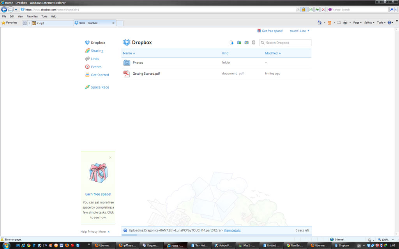Open the Favorites menu
The height and width of the screenshot is (249, 399).
(32, 16)
